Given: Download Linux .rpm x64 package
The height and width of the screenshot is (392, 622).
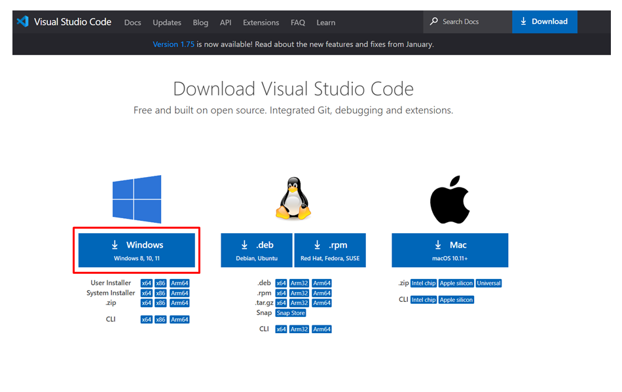Looking at the screenshot, I should click(x=281, y=293).
